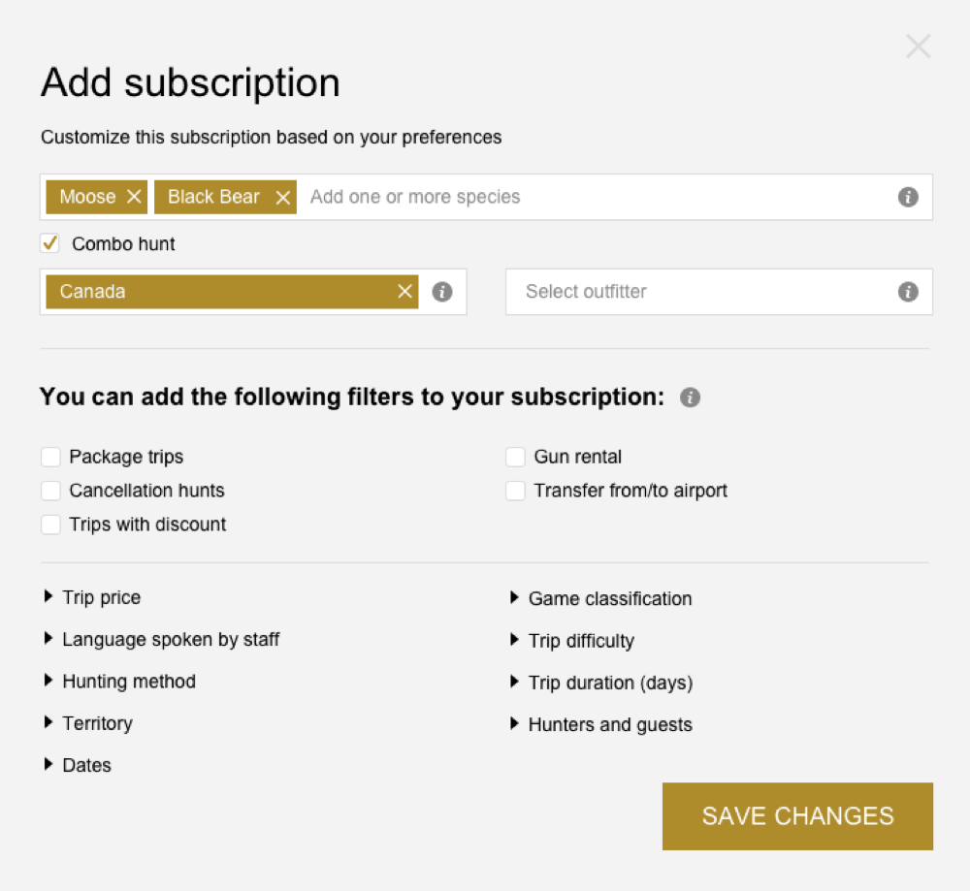The image size is (970, 891).
Task: Check Transfer from/to airport
Action: pos(516,491)
